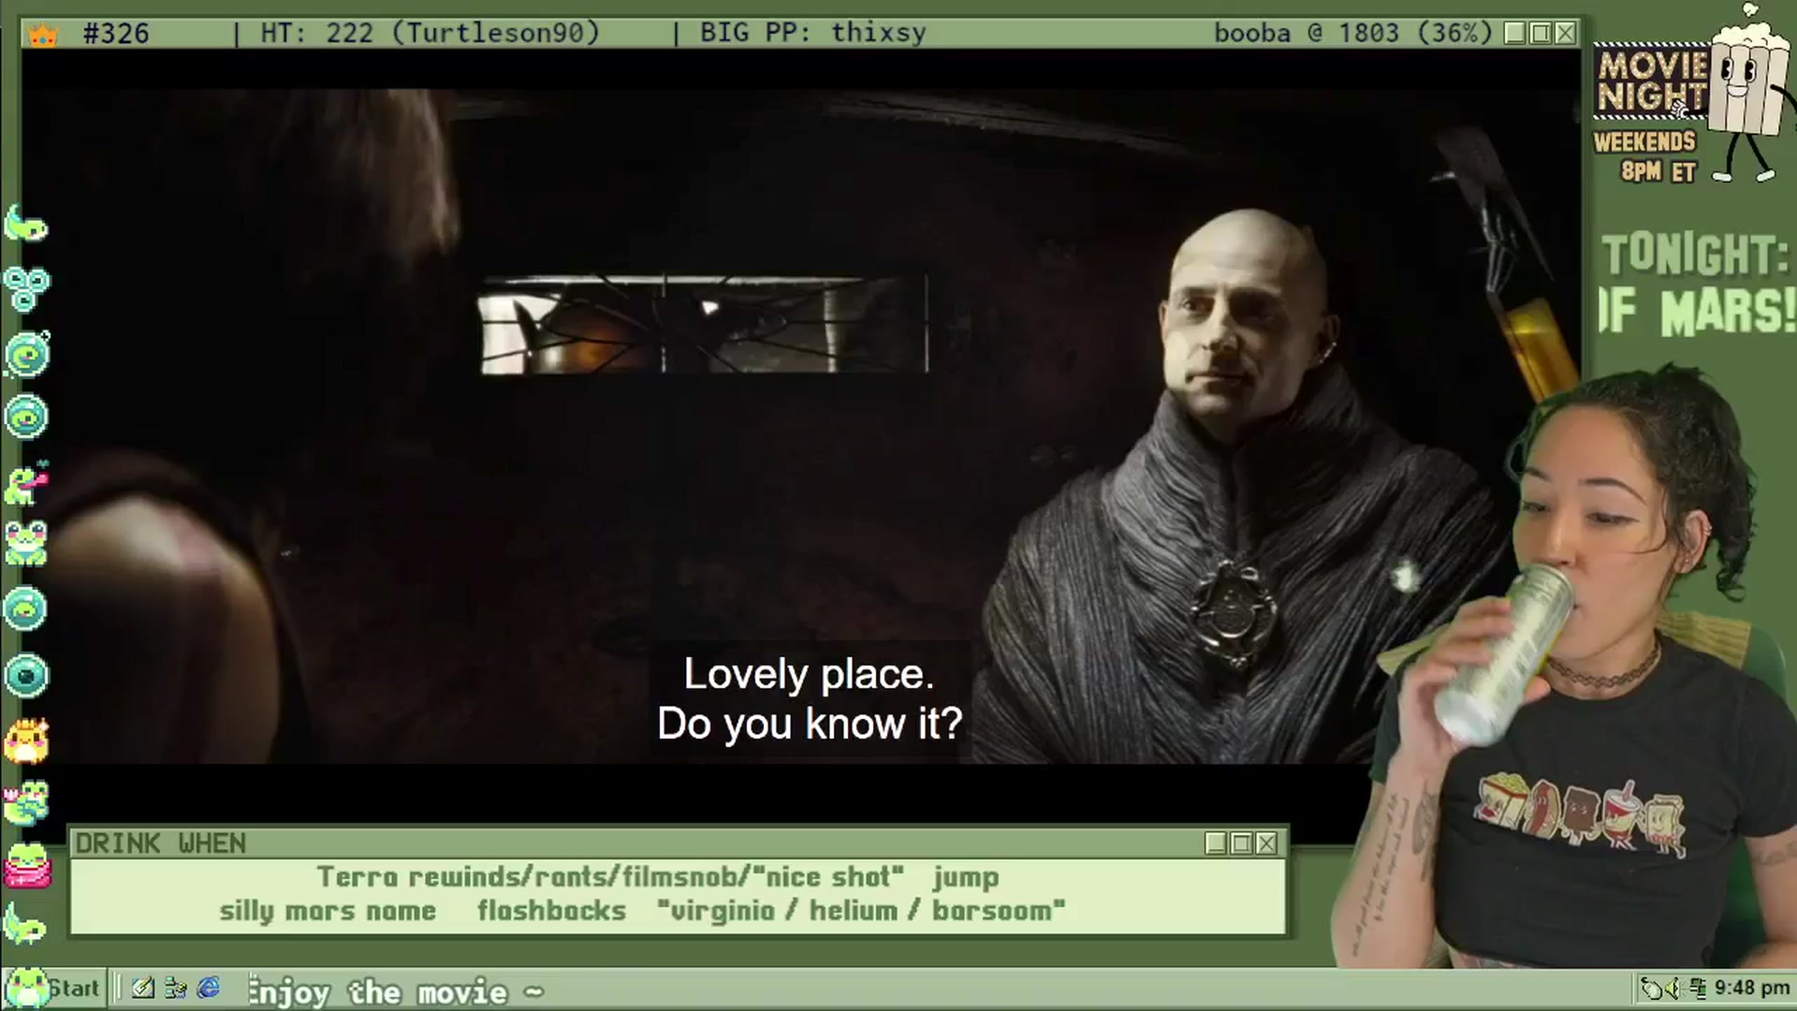This screenshot has width=1797, height=1011.
Task: Click the booba @ 1803 (36%) goal text
Action: point(1353,34)
